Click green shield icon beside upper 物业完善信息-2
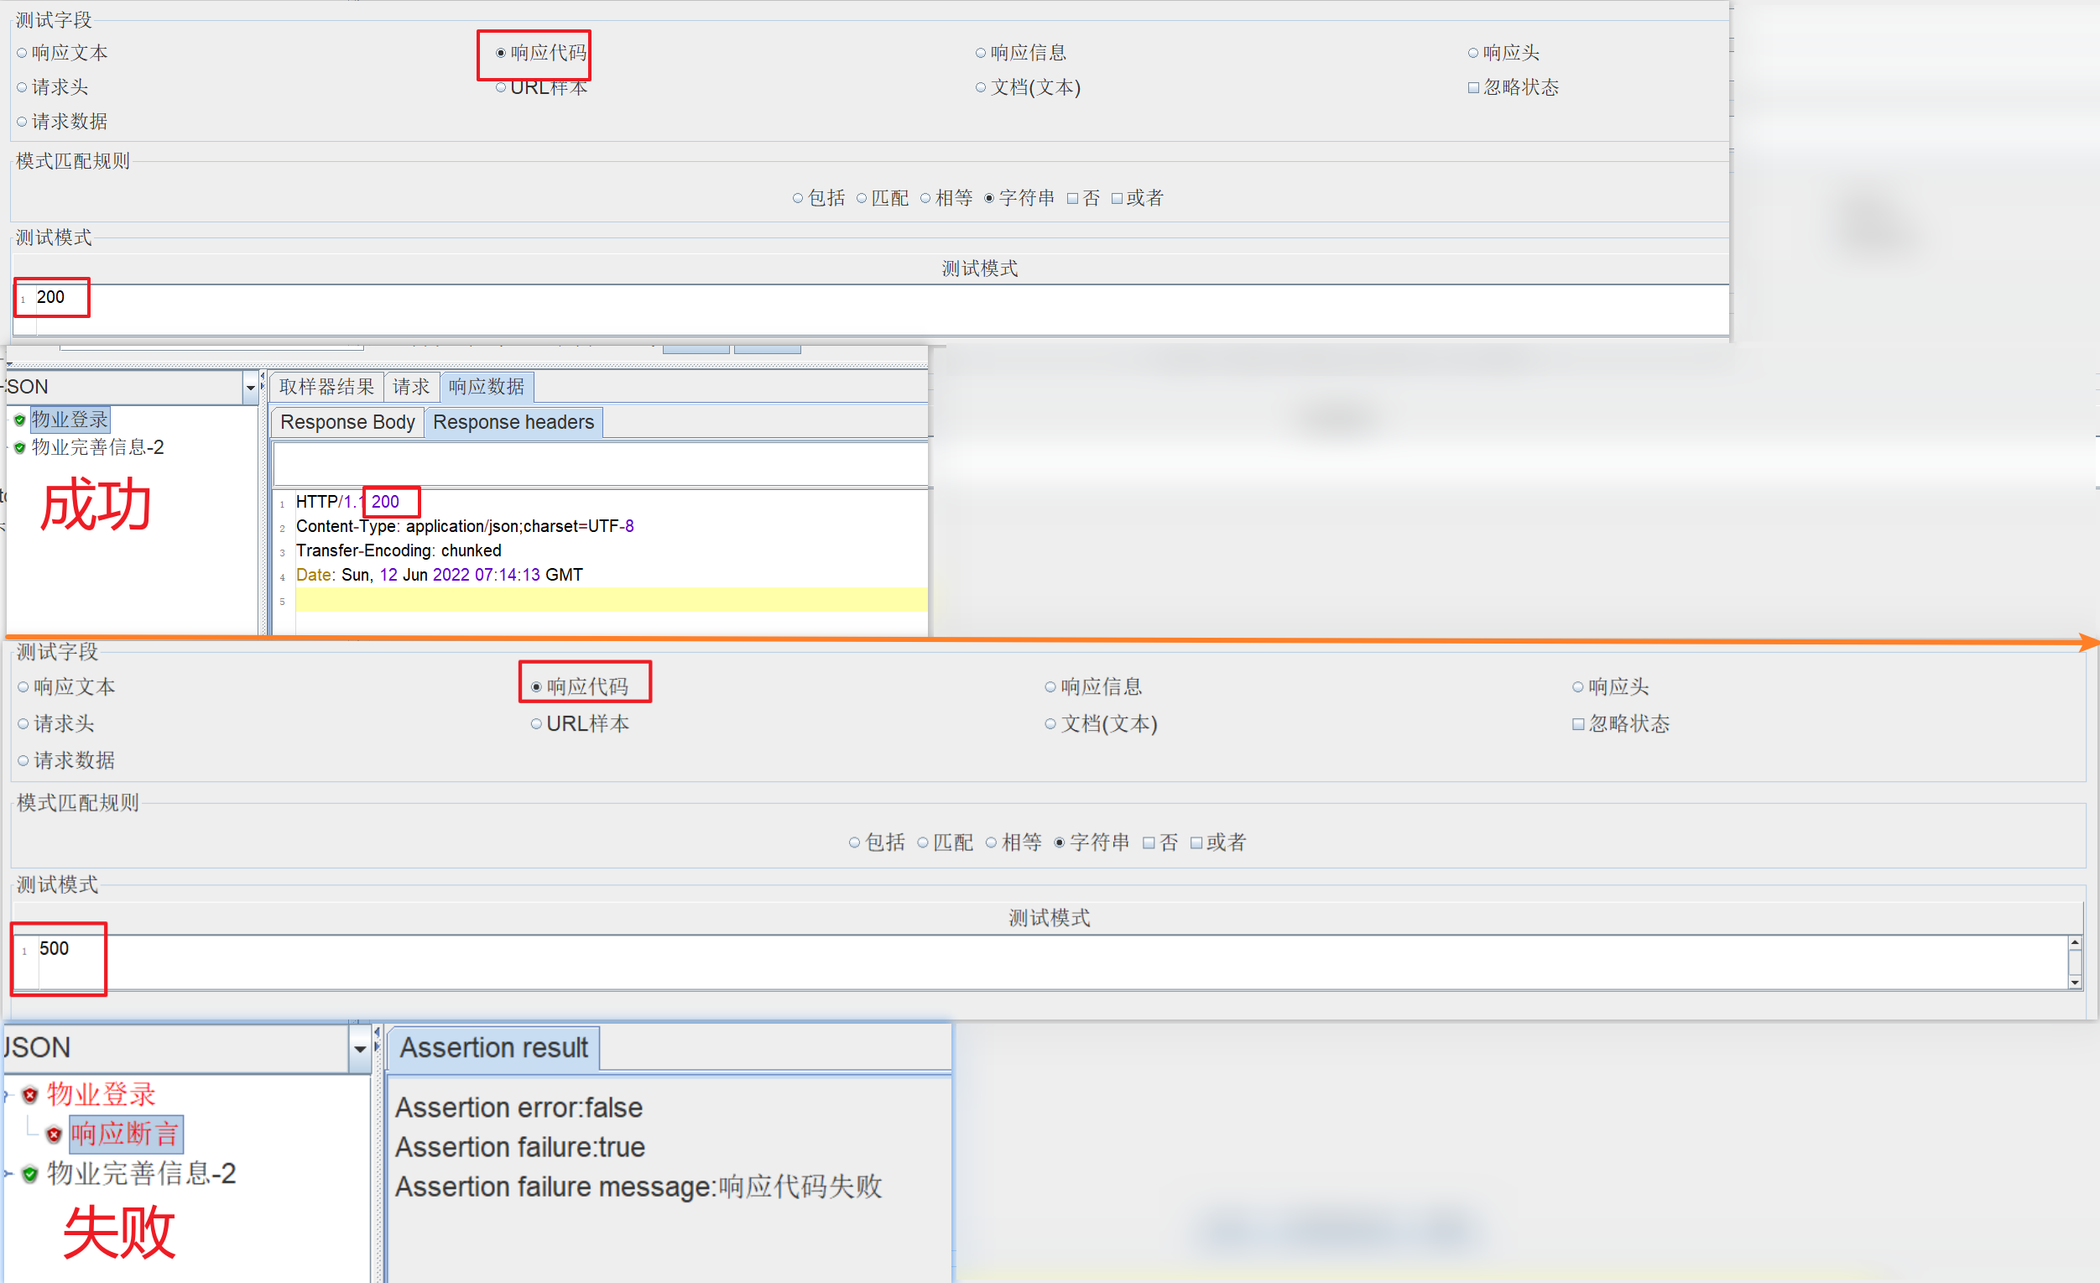 coord(19,447)
